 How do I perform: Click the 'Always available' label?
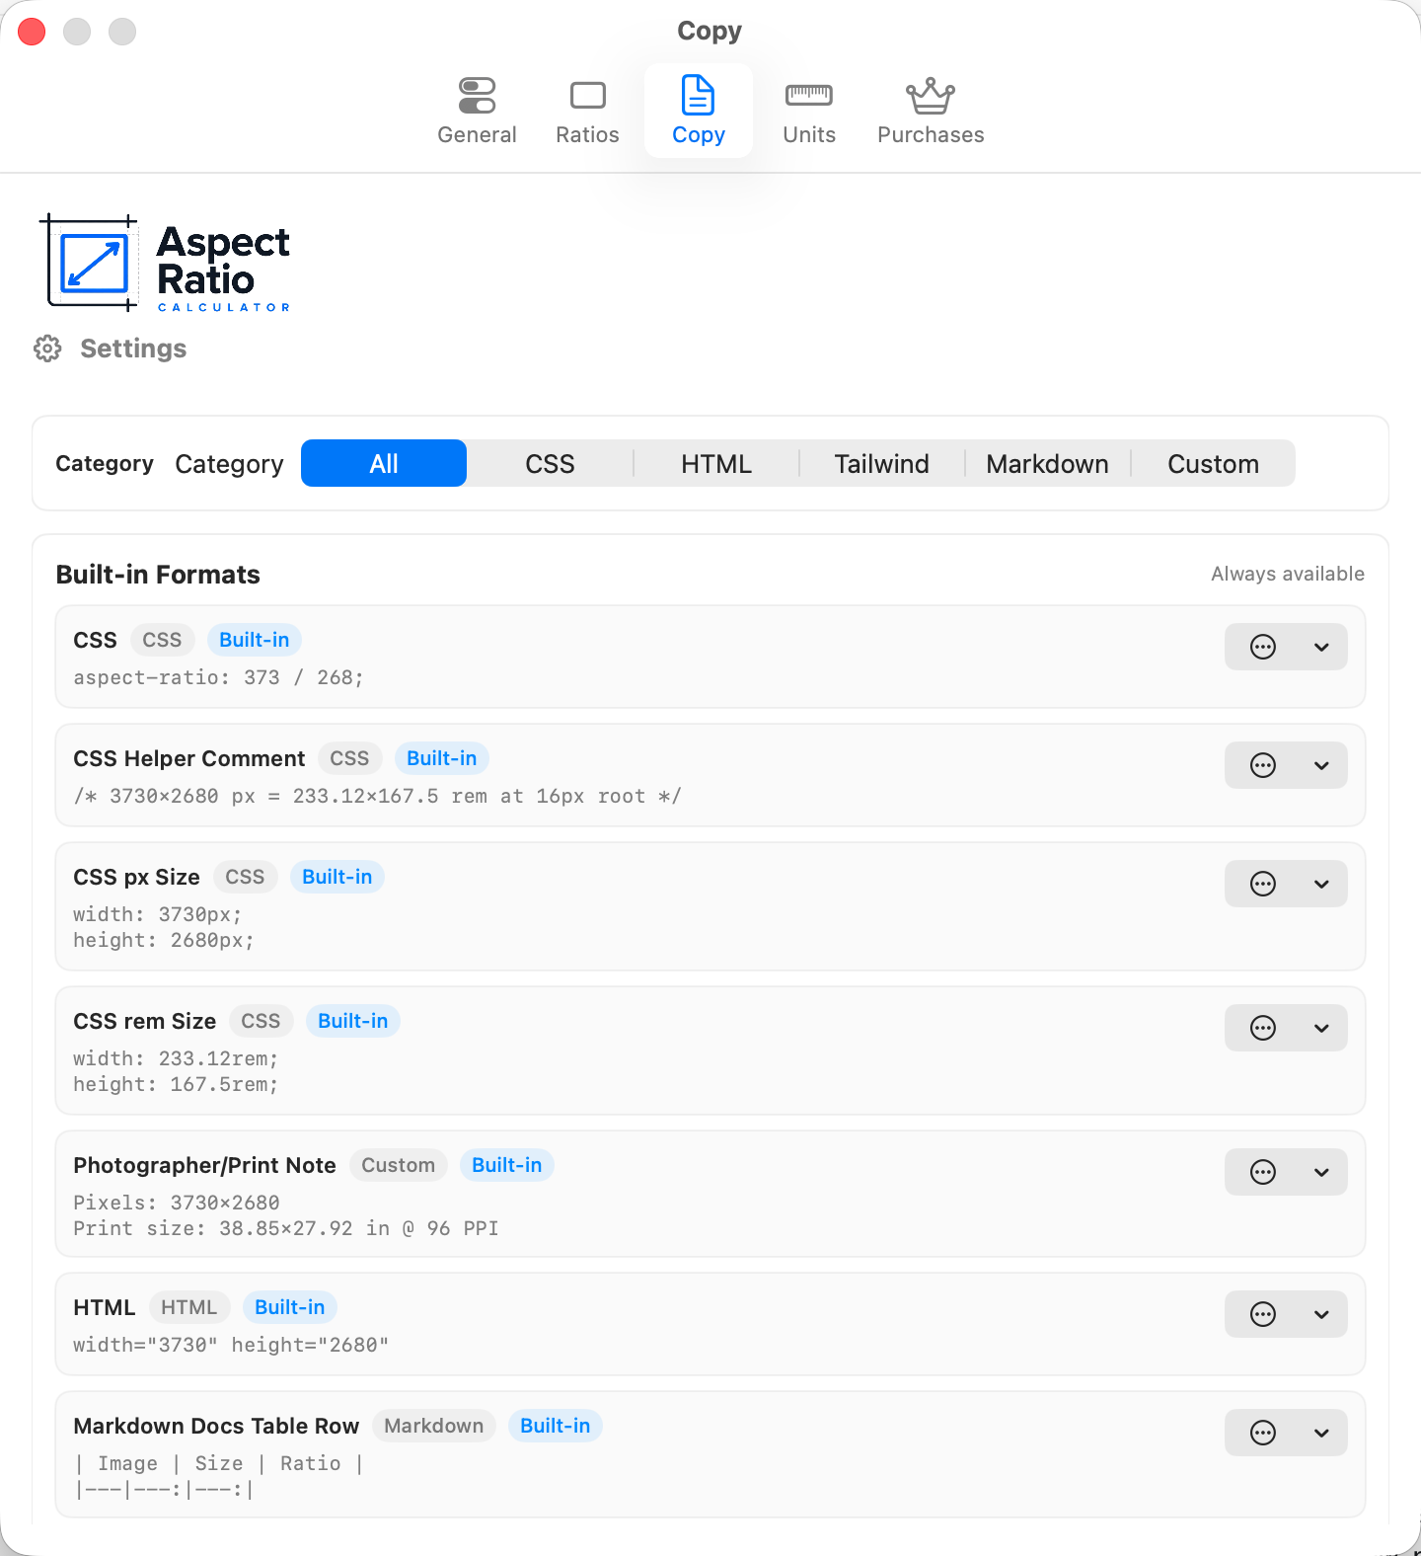[1288, 574]
